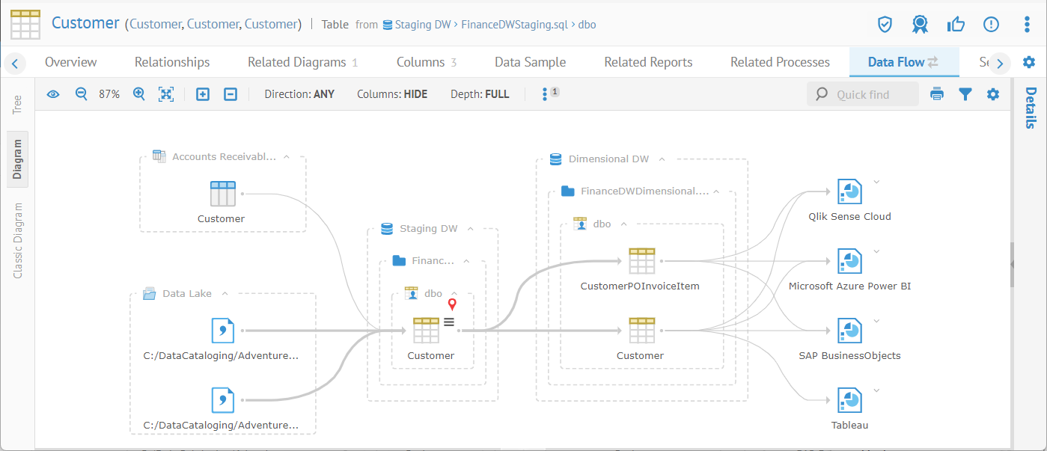Screen dimensions: 1047x451
Task: Select the CustomerPOInvoiceItem table node
Action: (x=641, y=262)
